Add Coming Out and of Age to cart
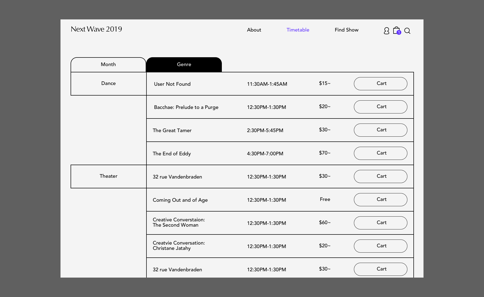 (x=380, y=199)
